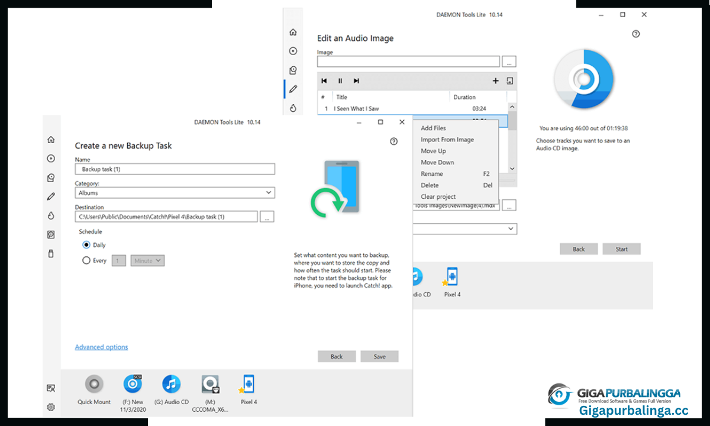This screenshot has height=426, width=710.
Task: Choose Clear project in the context menu
Action: [438, 196]
